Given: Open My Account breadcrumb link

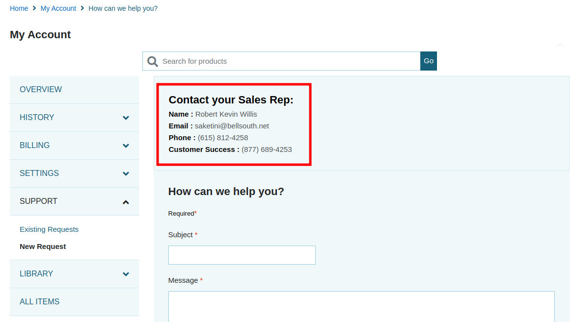Looking at the screenshot, I should (x=58, y=8).
